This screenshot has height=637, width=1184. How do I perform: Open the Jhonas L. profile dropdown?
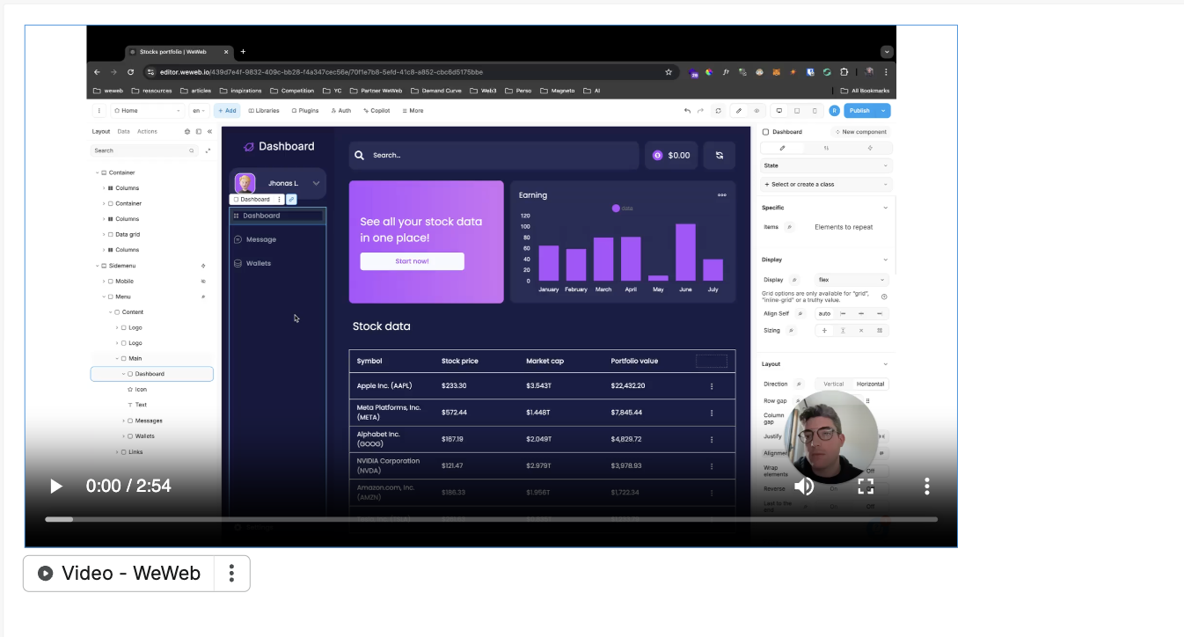tap(315, 183)
